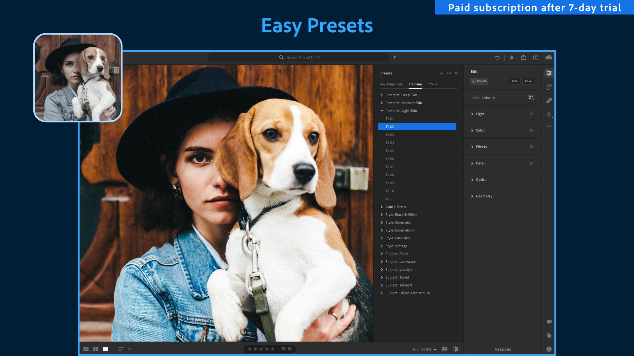Browse profiles with the grid icon
The image size is (634, 356).
pyautogui.click(x=531, y=98)
